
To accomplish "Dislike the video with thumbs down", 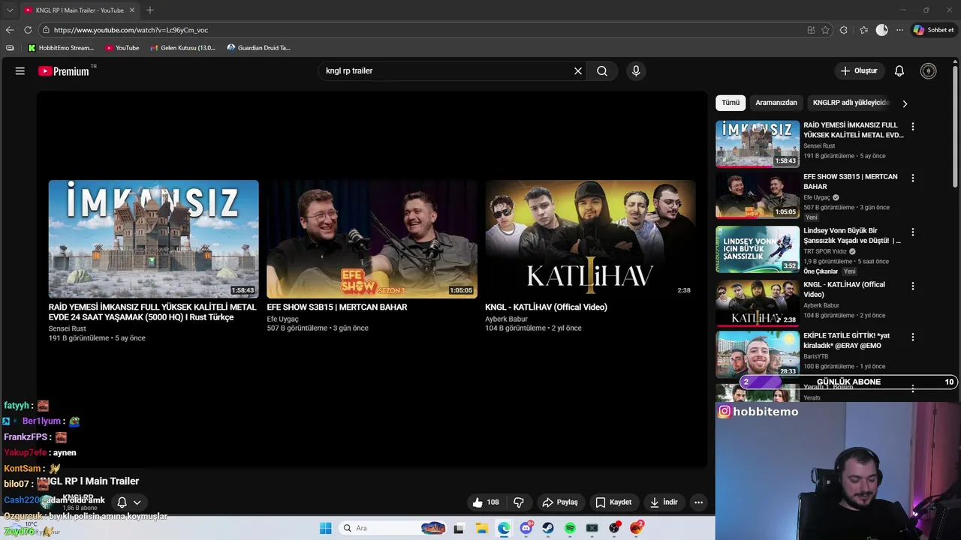I will pos(518,502).
